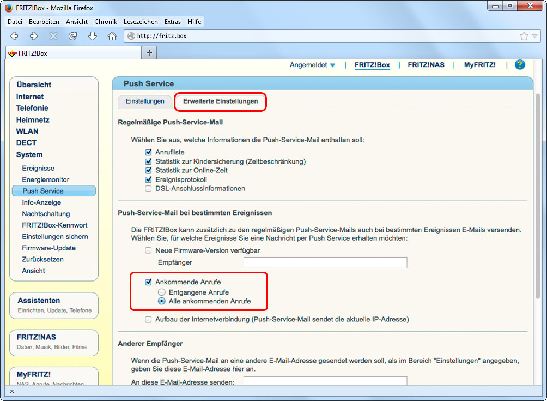Viewport: 547px width, 401px height.
Task: Reload the page with the refresh icon
Action: [72, 35]
